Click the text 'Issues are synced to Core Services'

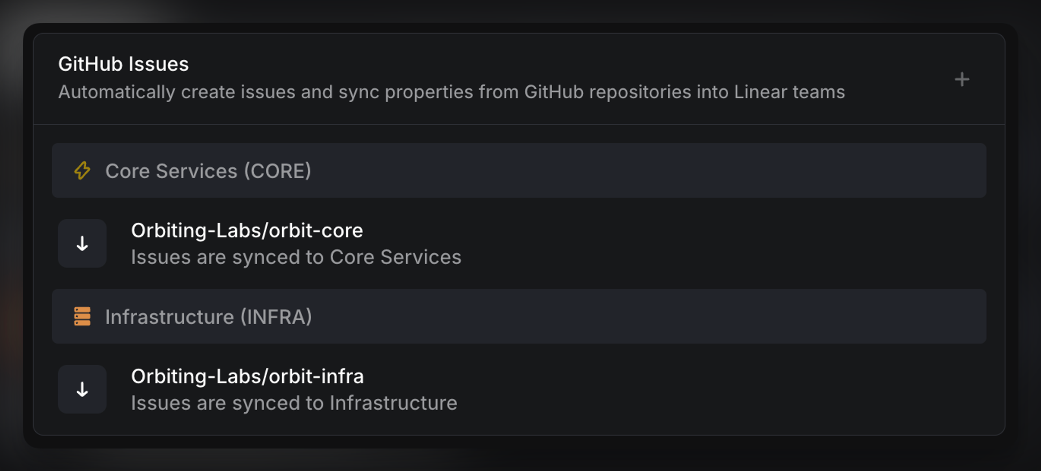pos(296,257)
